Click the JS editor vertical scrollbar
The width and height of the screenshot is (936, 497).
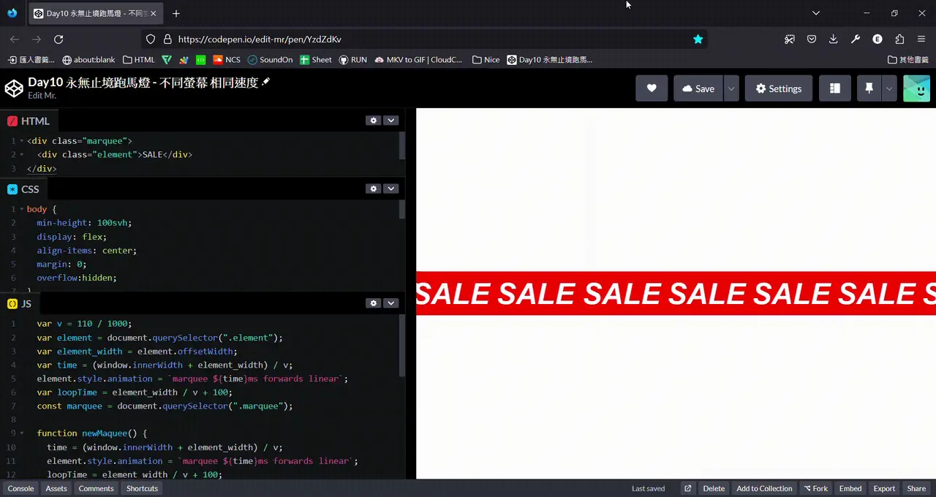coord(401,347)
